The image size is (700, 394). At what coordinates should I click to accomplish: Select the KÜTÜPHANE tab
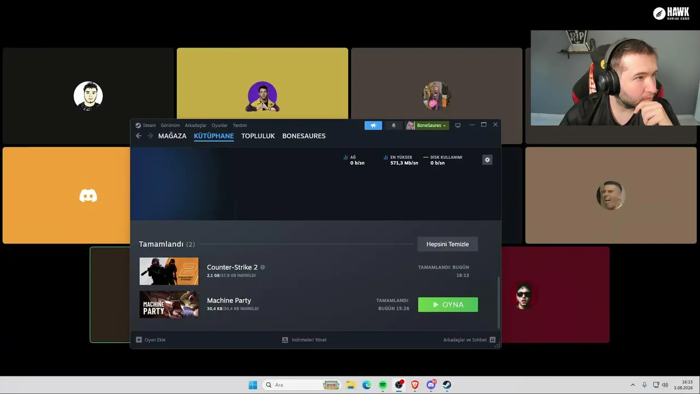pos(214,136)
